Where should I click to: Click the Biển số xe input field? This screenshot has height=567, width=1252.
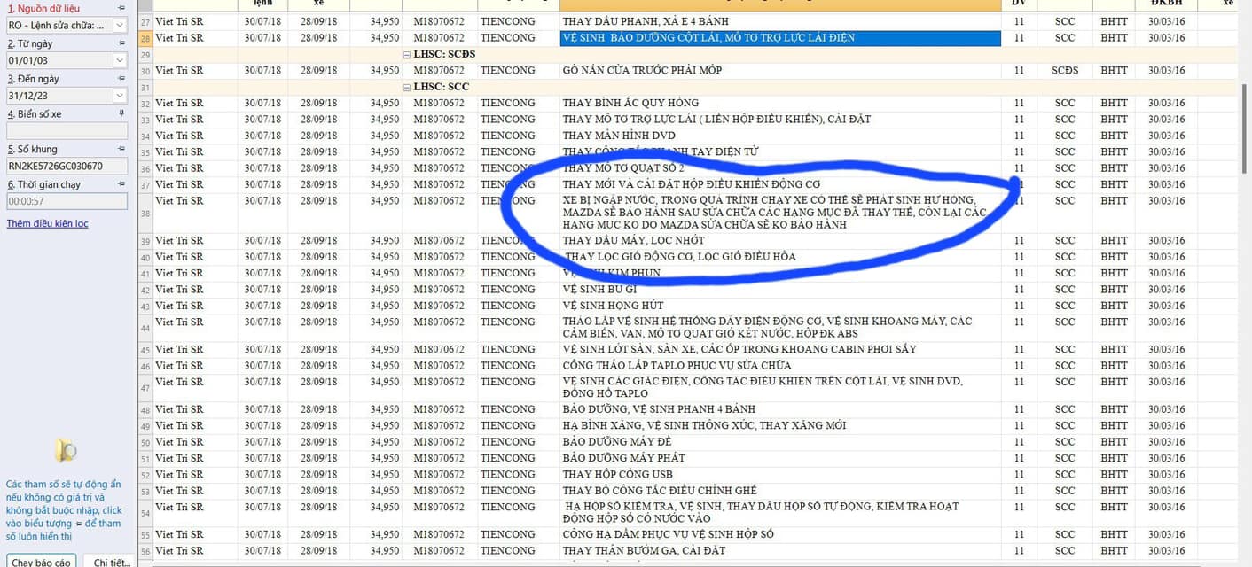point(67,130)
